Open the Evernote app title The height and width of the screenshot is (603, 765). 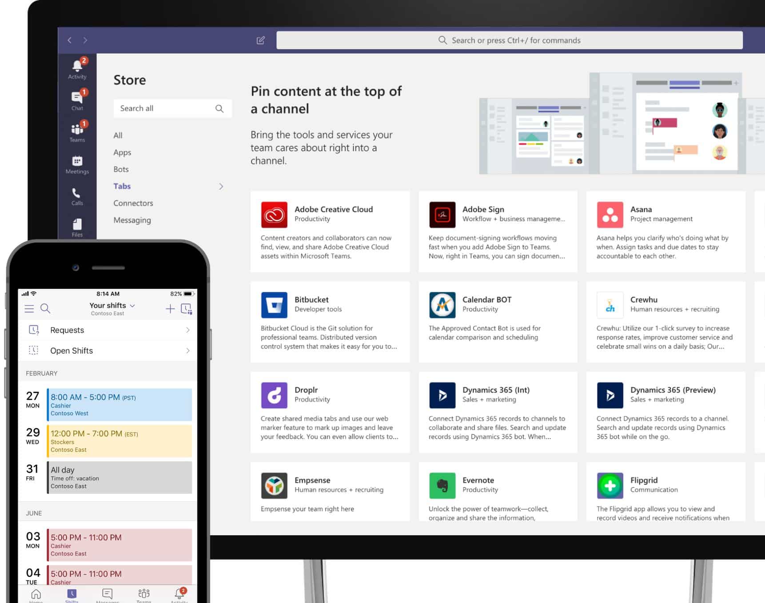click(478, 480)
